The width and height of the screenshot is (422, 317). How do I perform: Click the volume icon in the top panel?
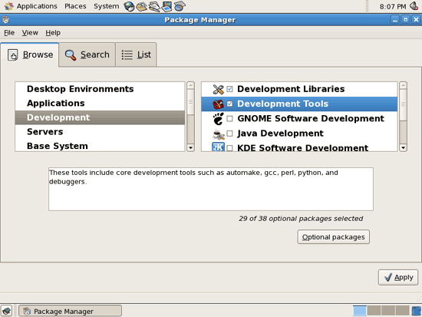click(414, 6)
